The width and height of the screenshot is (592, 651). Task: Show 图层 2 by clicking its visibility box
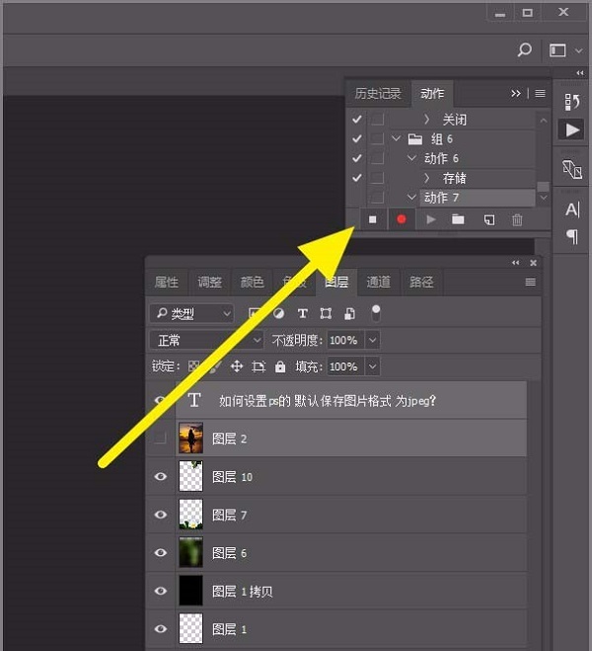(160, 438)
